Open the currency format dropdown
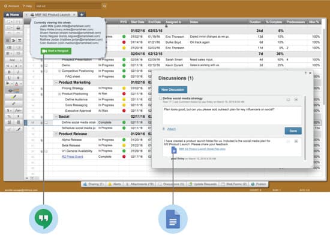Viewport: 330px width, 235px height. point(9,111)
